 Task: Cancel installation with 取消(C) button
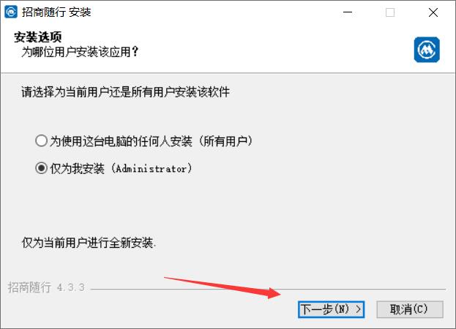[409, 309]
